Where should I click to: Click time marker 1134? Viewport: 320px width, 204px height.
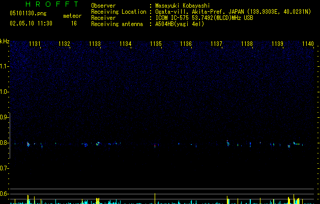pos(125,44)
